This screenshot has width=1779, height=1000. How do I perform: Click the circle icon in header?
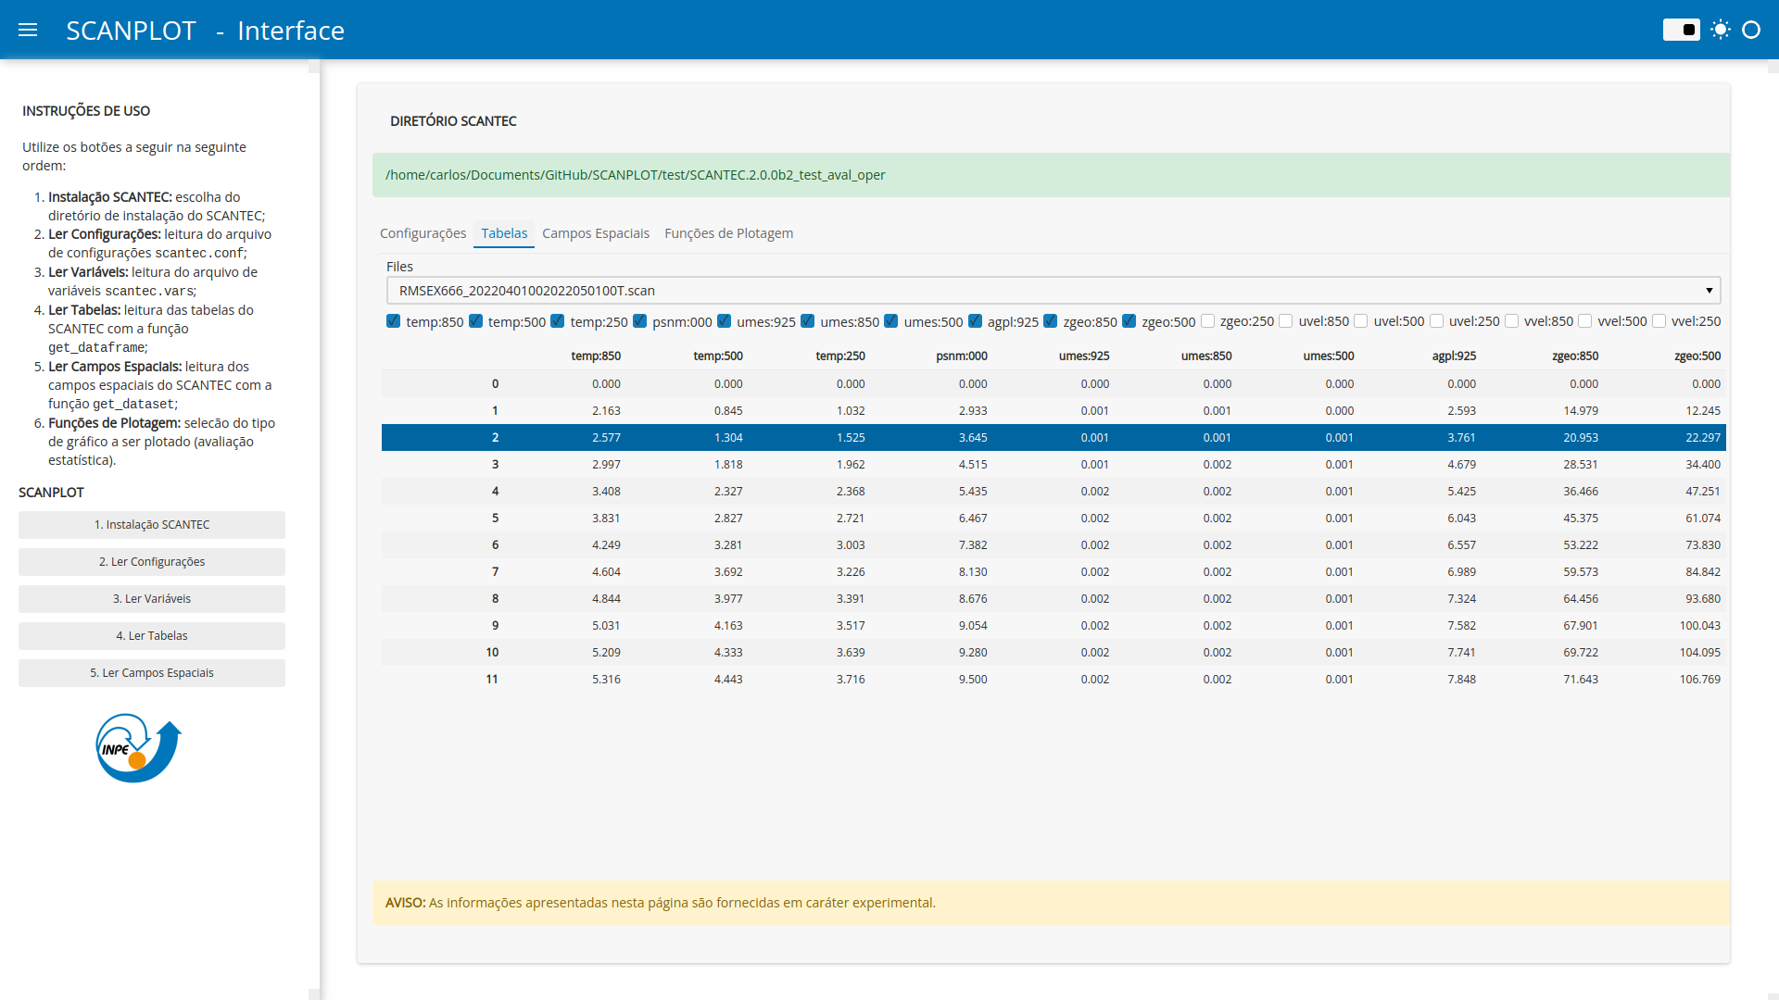tap(1751, 30)
